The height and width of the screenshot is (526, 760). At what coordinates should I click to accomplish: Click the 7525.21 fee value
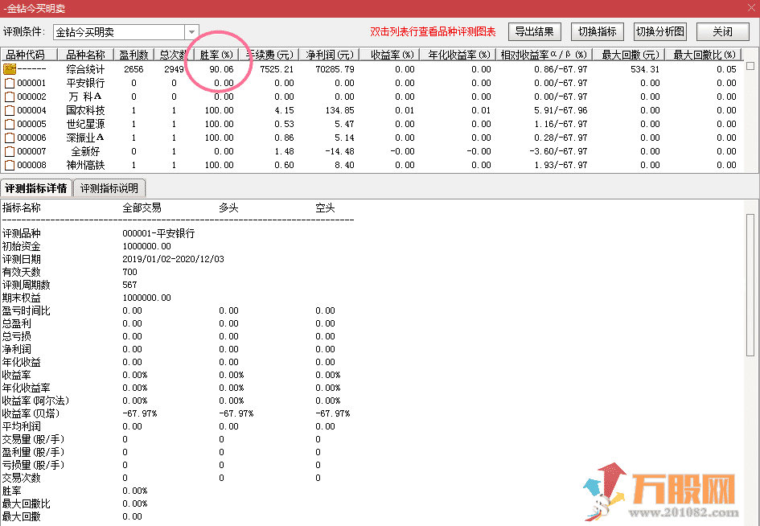click(x=277, y=69)
